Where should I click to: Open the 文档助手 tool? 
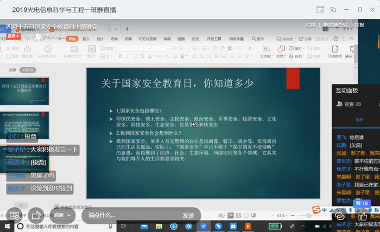[x=335, y=51]
